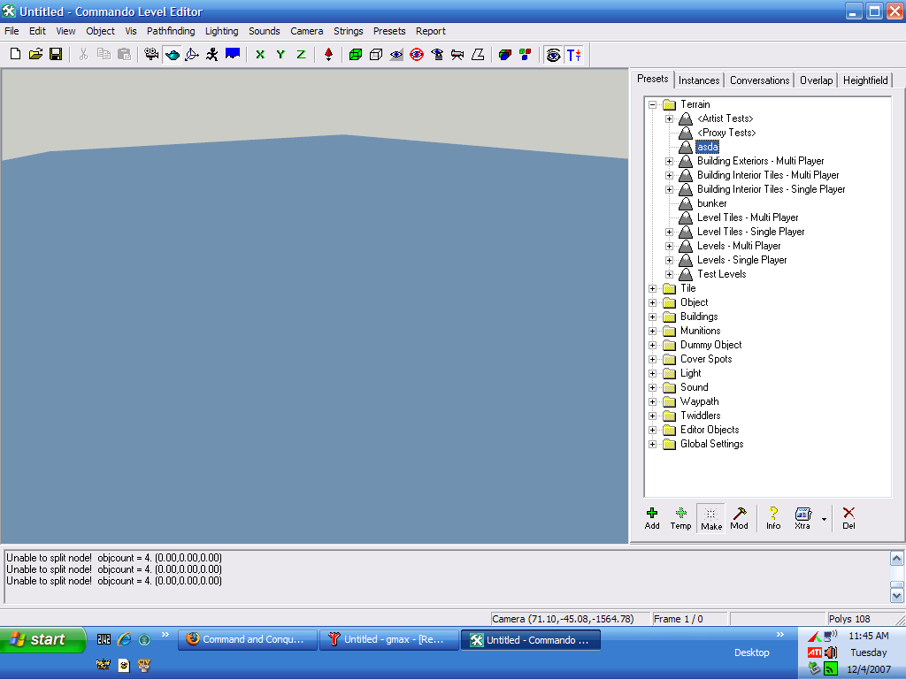Toggle the red crossed-out eye icon
This screenshot has width=906, height=679.
click(417, 55)
